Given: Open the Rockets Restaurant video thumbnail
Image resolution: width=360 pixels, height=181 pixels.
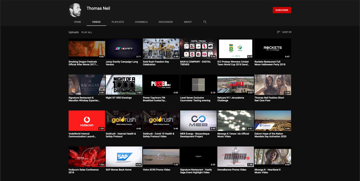Looking at the screenshot, I should pos(272,48).
